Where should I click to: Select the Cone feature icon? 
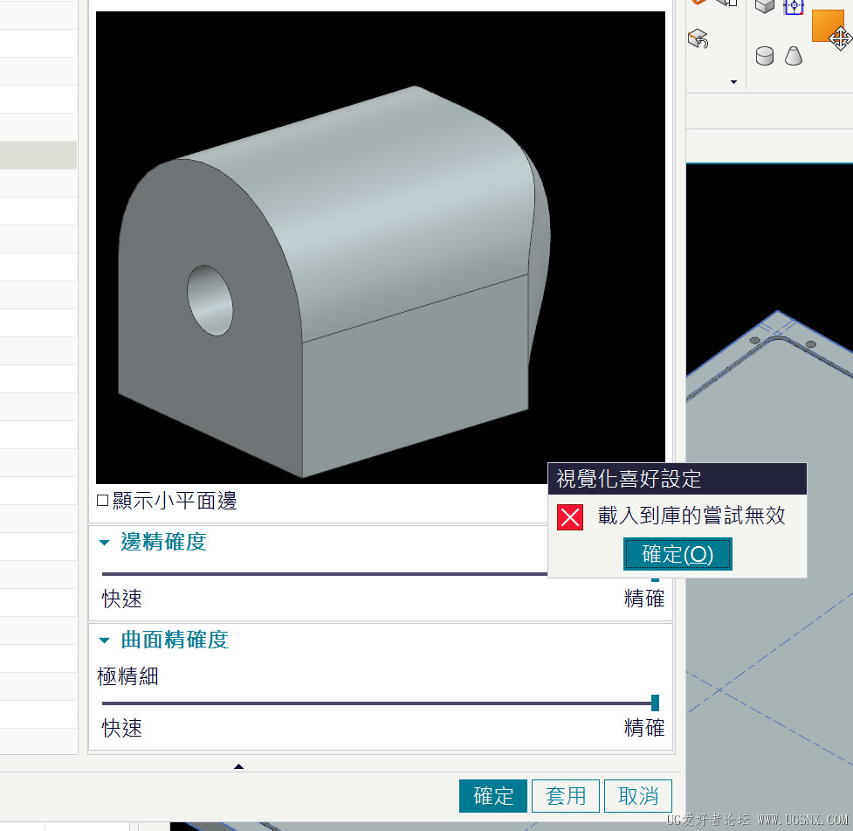tap(793, 56)
